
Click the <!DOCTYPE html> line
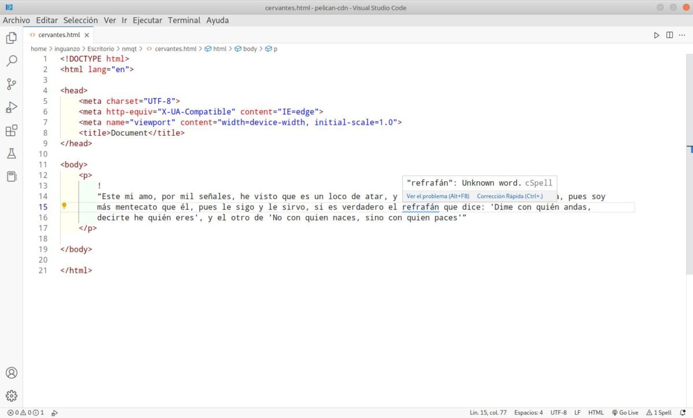[95, 59]
